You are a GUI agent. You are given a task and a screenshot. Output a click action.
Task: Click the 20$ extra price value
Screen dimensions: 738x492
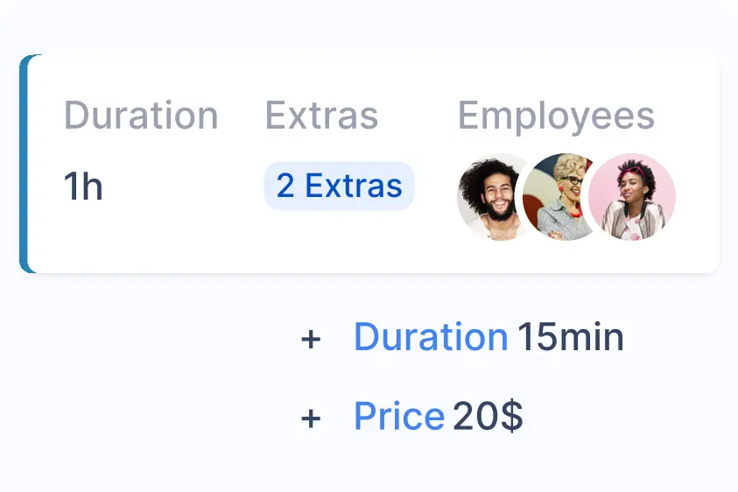pos(488,417)
